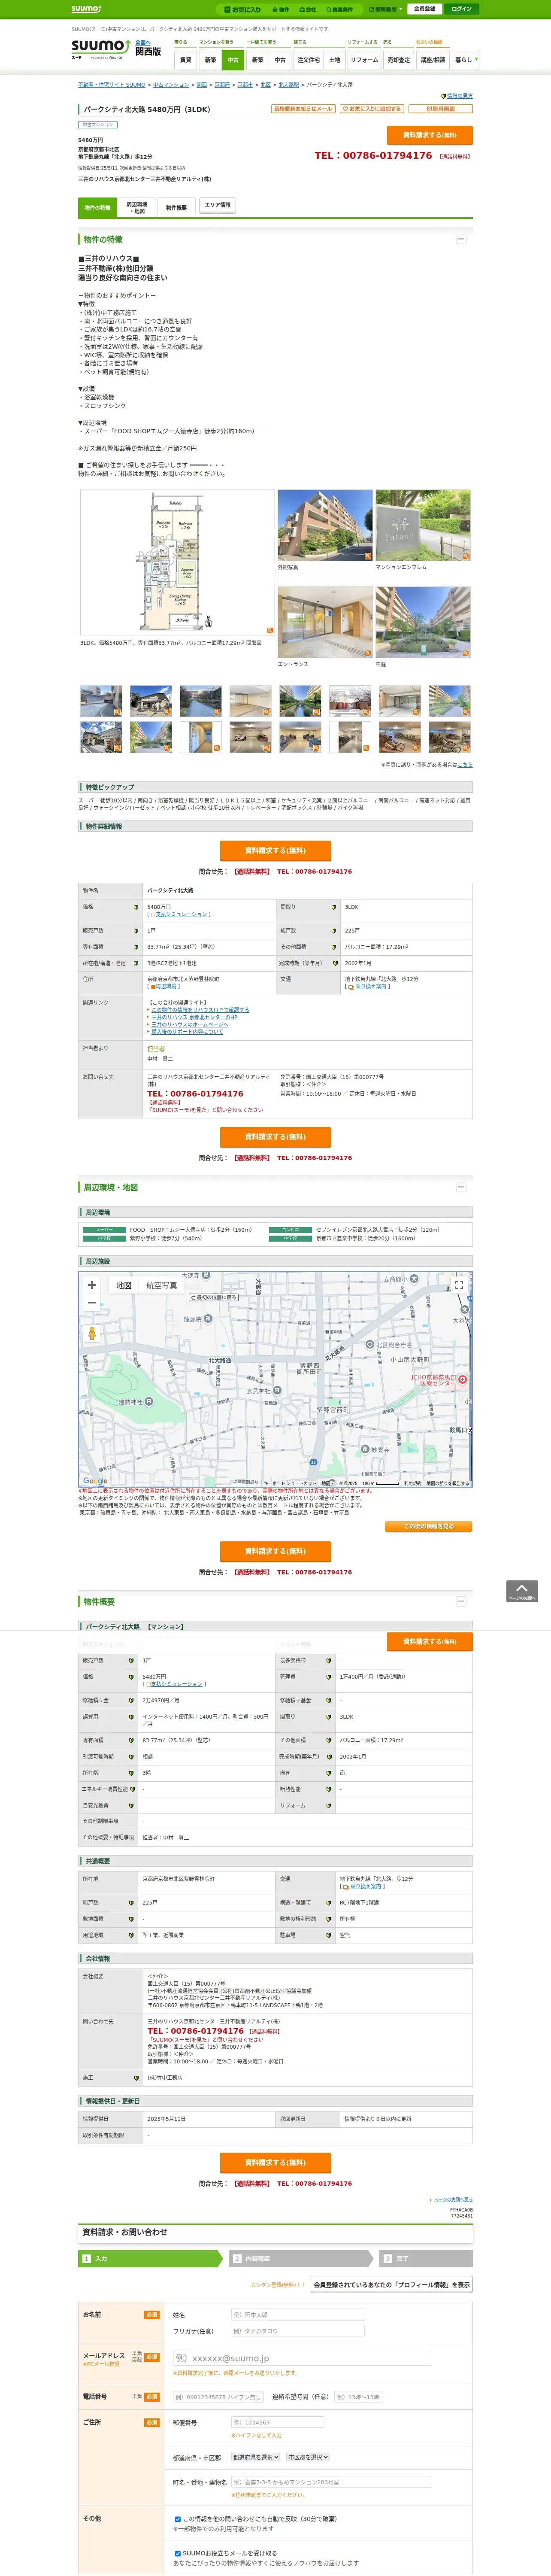Switch to 周辺環境・地図 tab
This screenshot has height=2576, width=551.
pos(137,208)
